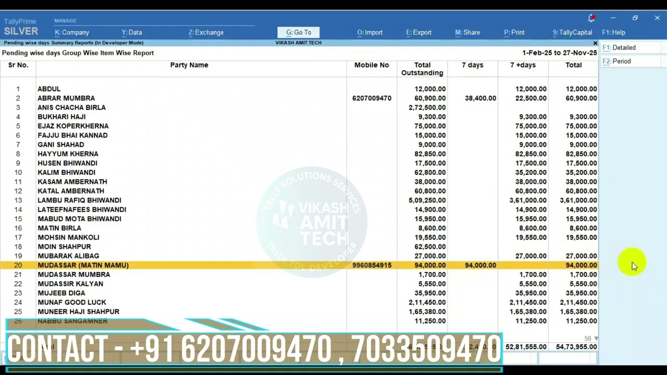Screen dimensions: 667x375
Task: Click the more rows indicator showing 50
Action: 591,339
